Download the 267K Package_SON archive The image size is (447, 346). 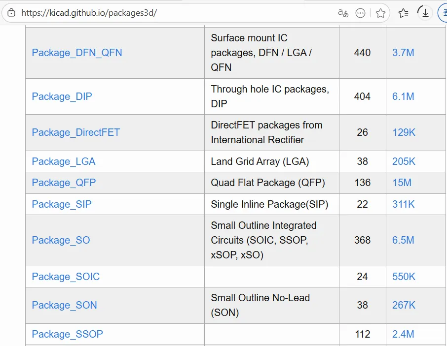(x=404, y=305)
